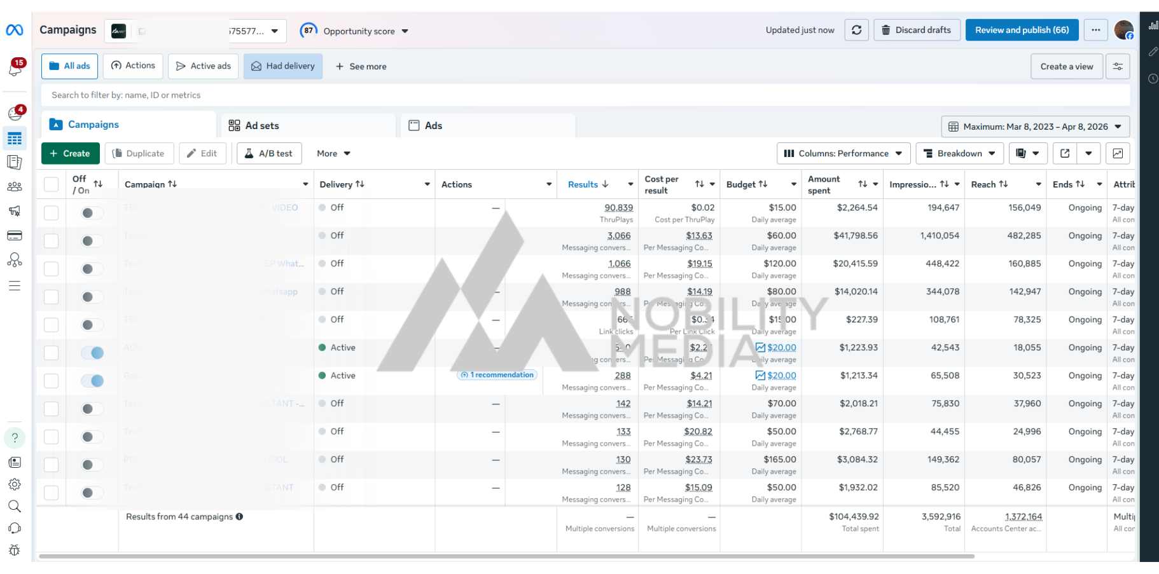Open Audiences icon in sidebar
The image size is (1159, 574).
(15, 187)
